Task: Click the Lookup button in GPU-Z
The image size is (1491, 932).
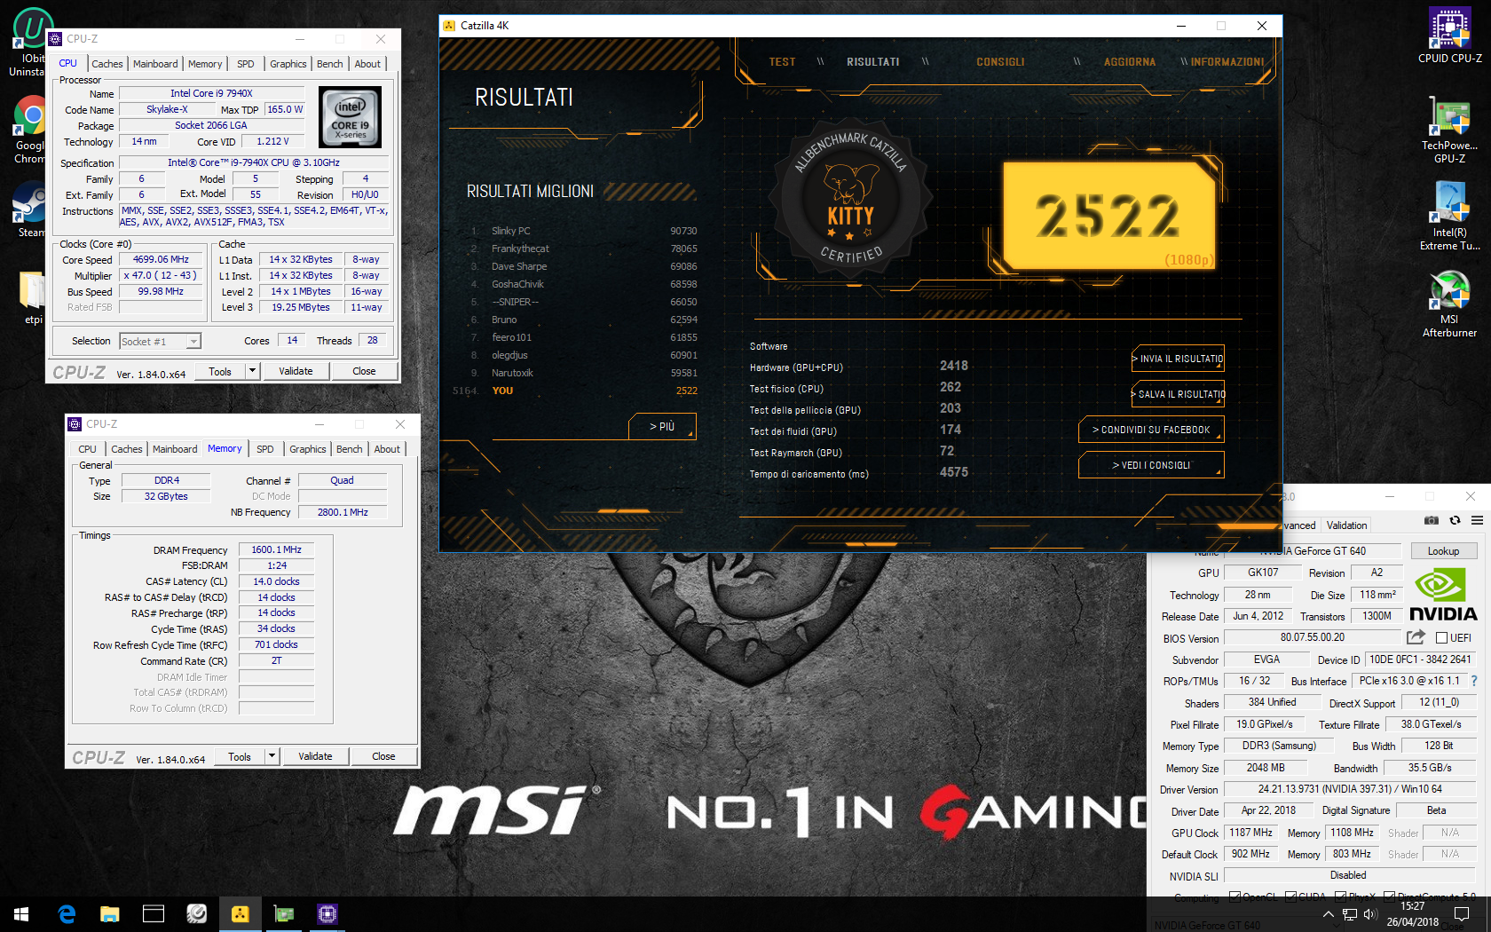Action: 1443,551
